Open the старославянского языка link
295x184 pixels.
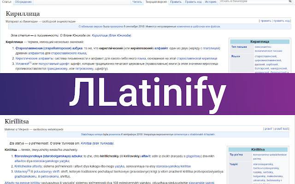(x=69, y=53)
